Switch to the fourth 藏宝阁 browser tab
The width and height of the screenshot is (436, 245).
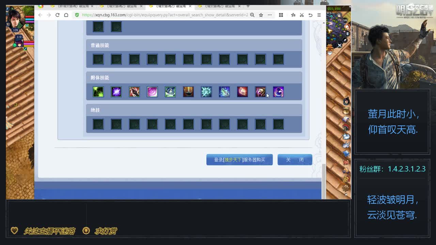(x=219, y=6)
